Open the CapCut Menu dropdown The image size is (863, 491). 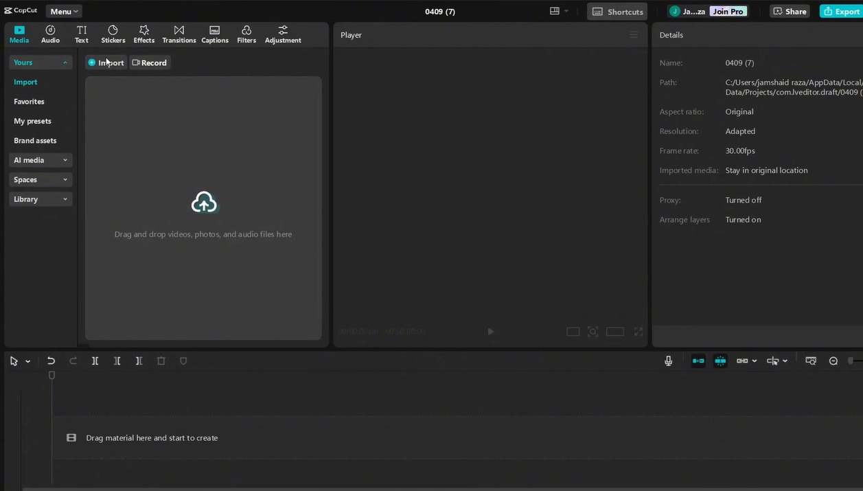point(64,11)
